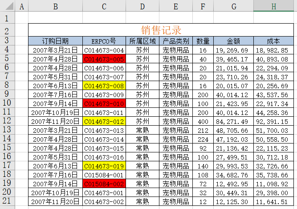Click the 金额 header cell
This screenshot has width=297, height=209.
(x=233, y=41)
